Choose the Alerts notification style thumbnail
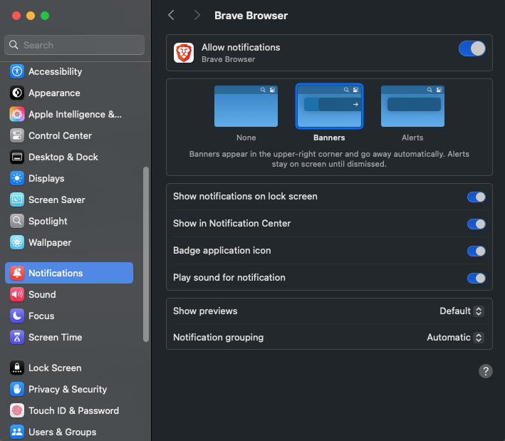Image resolution: width=505 pixels, height=441 pixels. pos(412,106)
